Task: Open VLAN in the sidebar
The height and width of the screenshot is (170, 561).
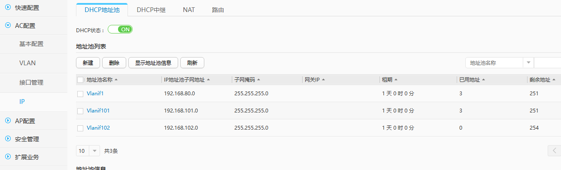Action: click(x=27, y=63)
